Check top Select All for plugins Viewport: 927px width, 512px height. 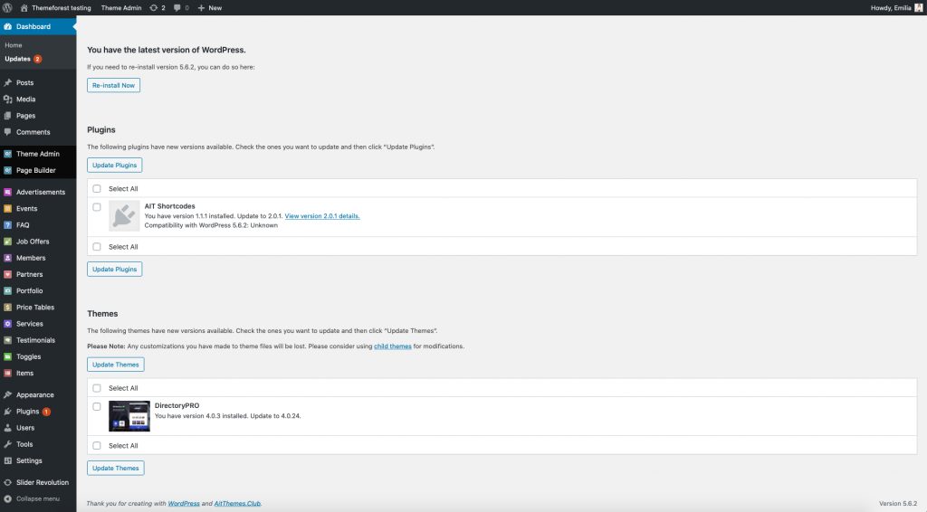97,189
